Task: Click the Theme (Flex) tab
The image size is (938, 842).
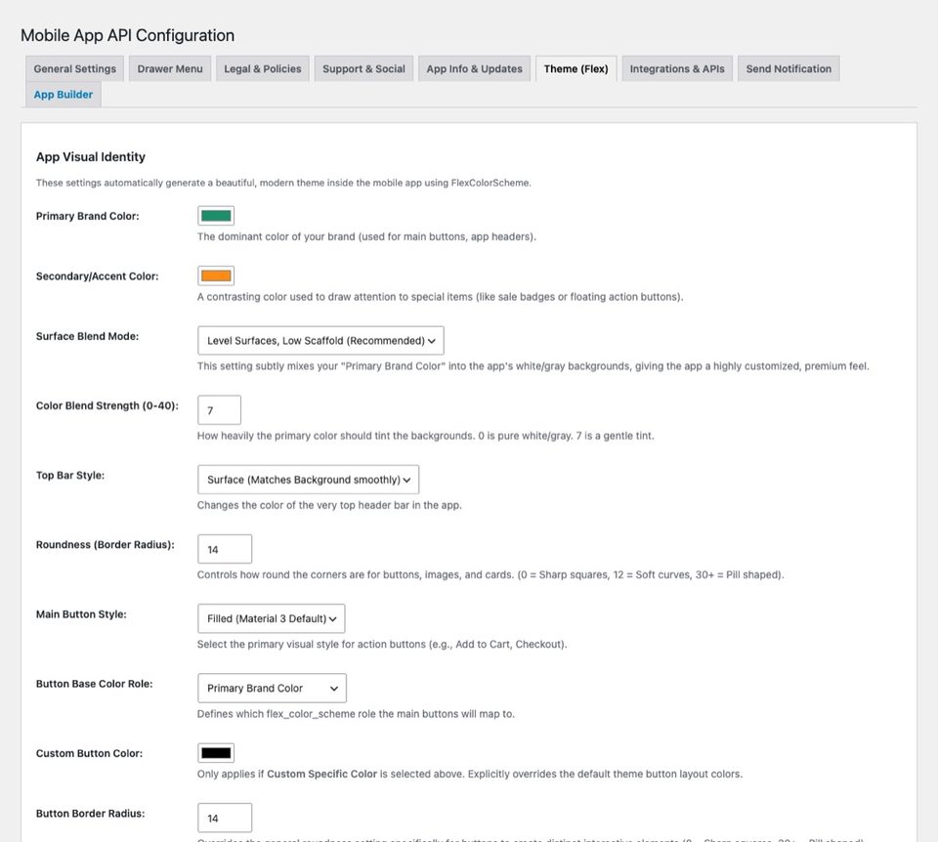Action: 576,68
